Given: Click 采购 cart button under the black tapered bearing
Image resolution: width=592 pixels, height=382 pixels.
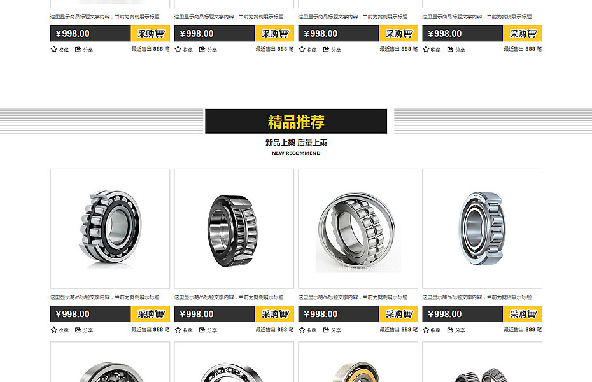Looking at the screenshot, I should [x=274, y=314].
